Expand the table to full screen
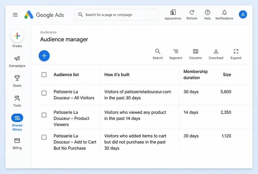The height and width of the screenshot is (174, 258). tap(236, 54)
